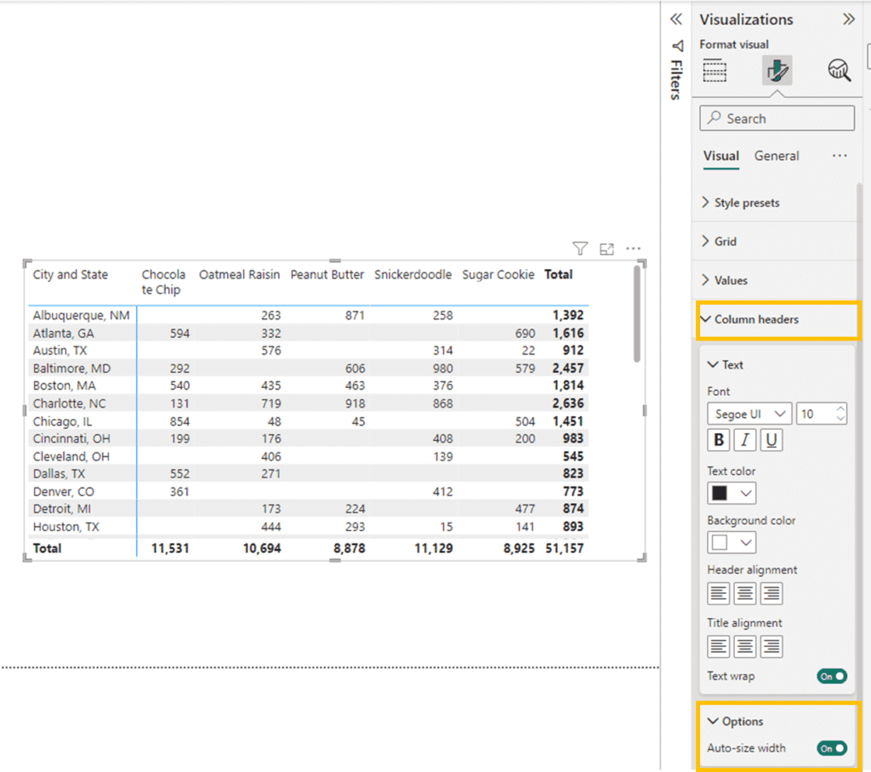Turn off the Text wrap toggle
871x772 pixels.
click(x=832, y=676)
